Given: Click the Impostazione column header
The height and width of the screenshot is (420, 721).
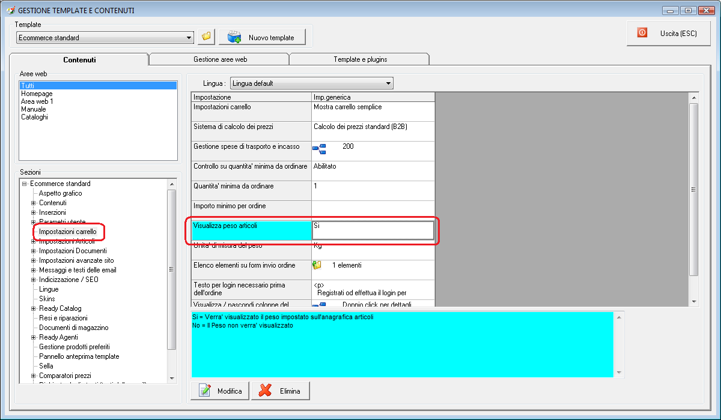Looking at the screenshot, I should pyautogui.click(x=251, y=97).
